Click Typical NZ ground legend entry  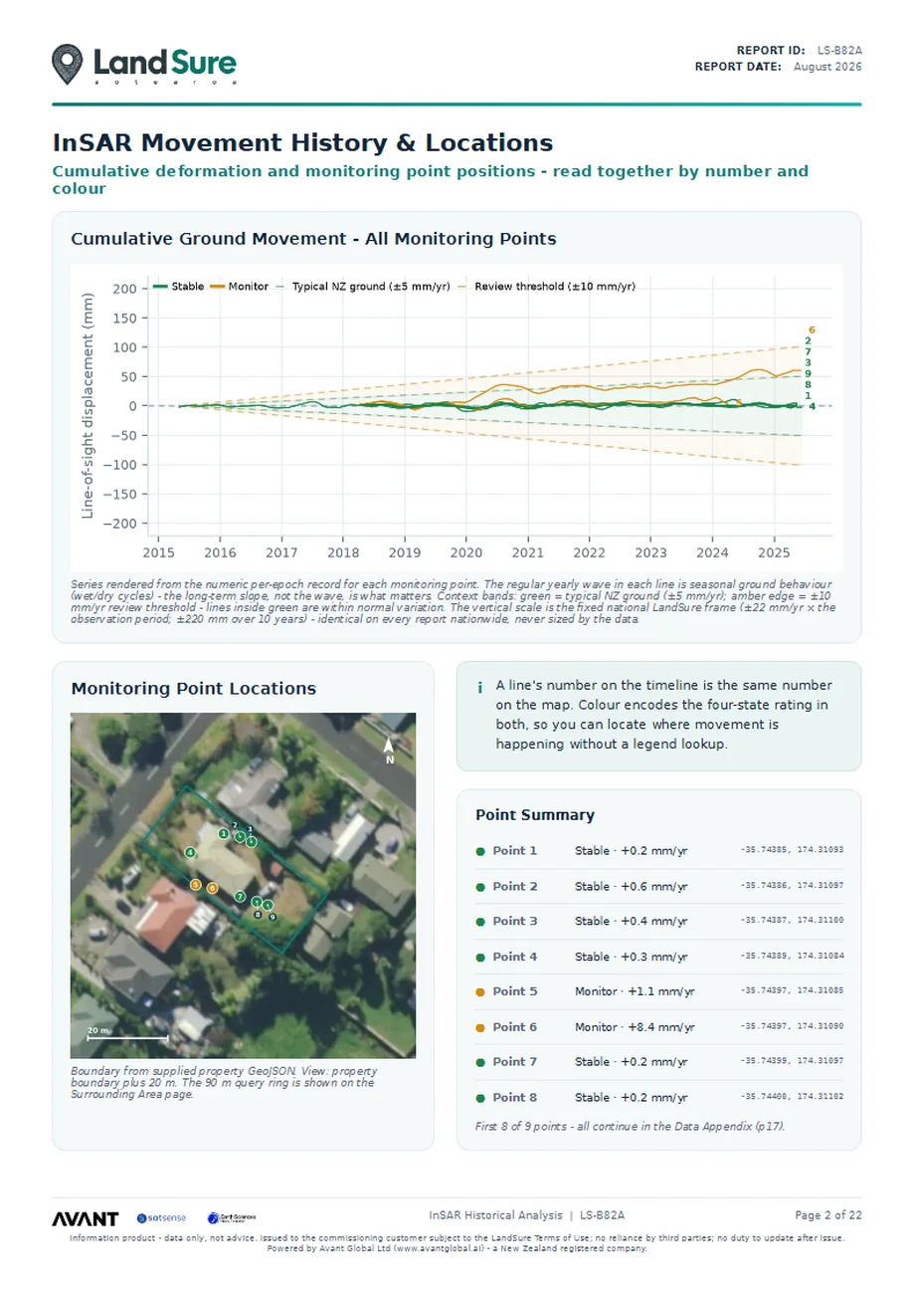click(363, 287)
